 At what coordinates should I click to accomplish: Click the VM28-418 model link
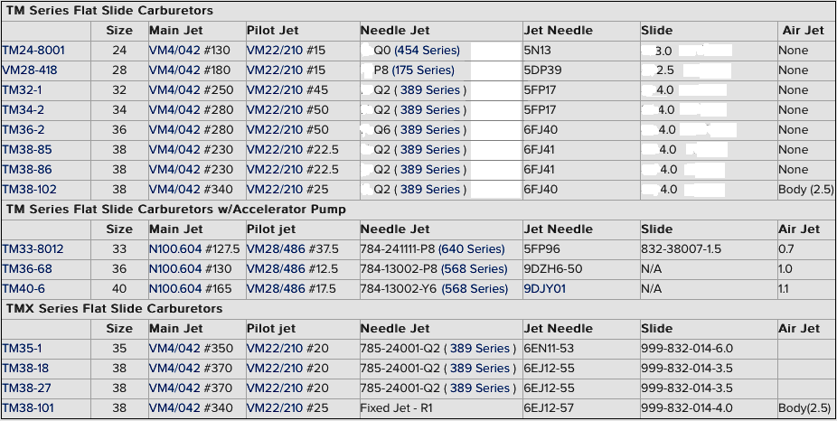point(29,70)
